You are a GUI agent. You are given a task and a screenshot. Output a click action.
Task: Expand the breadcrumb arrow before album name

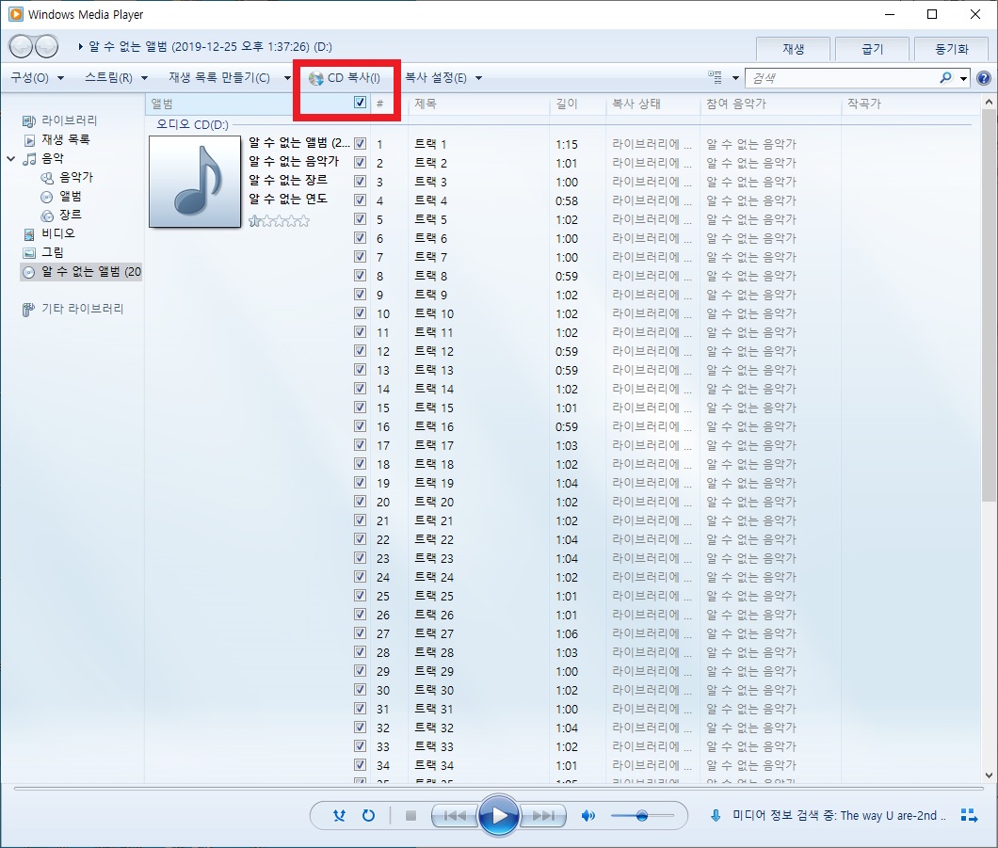click(x=81, y=46)
